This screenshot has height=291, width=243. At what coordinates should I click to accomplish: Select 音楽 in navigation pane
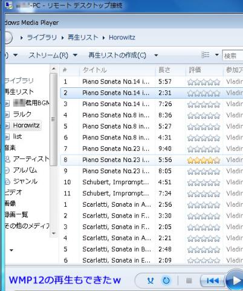tap(10, 148)
